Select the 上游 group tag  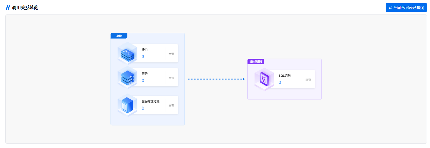pos(119,36)
